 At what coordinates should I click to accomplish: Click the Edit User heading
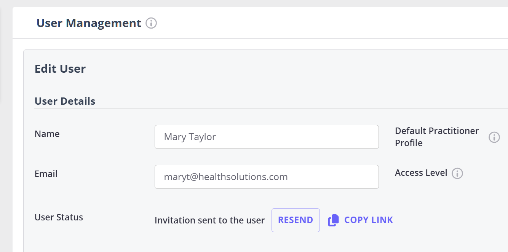click(x=60, y=69)
